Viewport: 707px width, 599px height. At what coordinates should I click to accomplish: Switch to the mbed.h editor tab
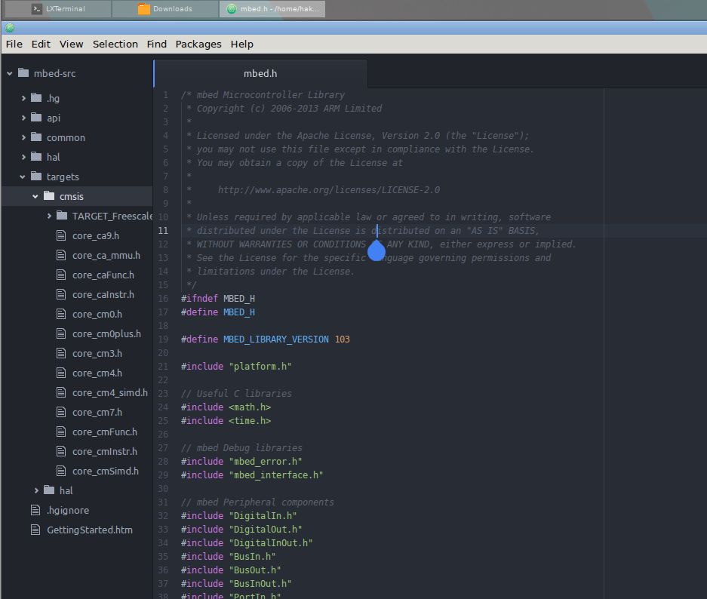(260, 73)
